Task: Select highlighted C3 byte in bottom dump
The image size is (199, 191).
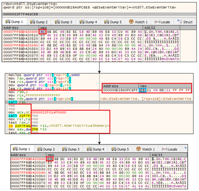Action: pyautogui.click(x=49, y=159)
